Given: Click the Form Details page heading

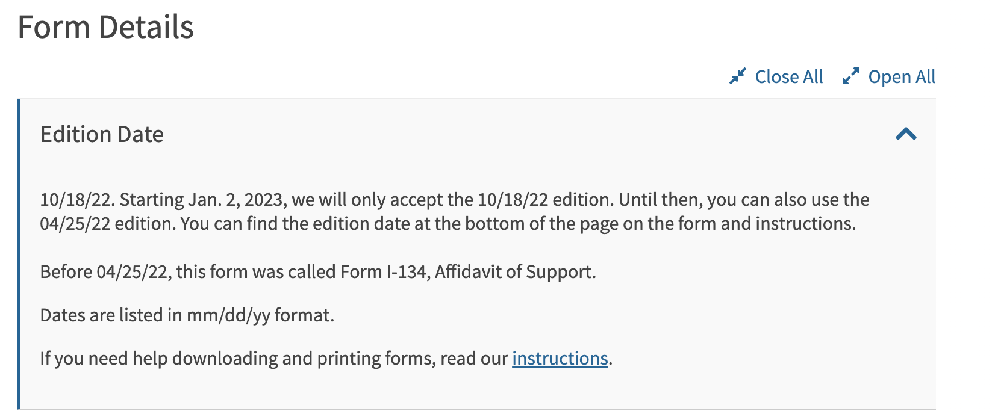Looking at the screenshot, I should 105,27.
